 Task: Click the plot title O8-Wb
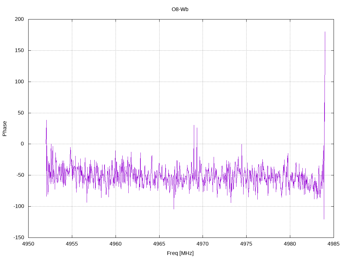180,9
